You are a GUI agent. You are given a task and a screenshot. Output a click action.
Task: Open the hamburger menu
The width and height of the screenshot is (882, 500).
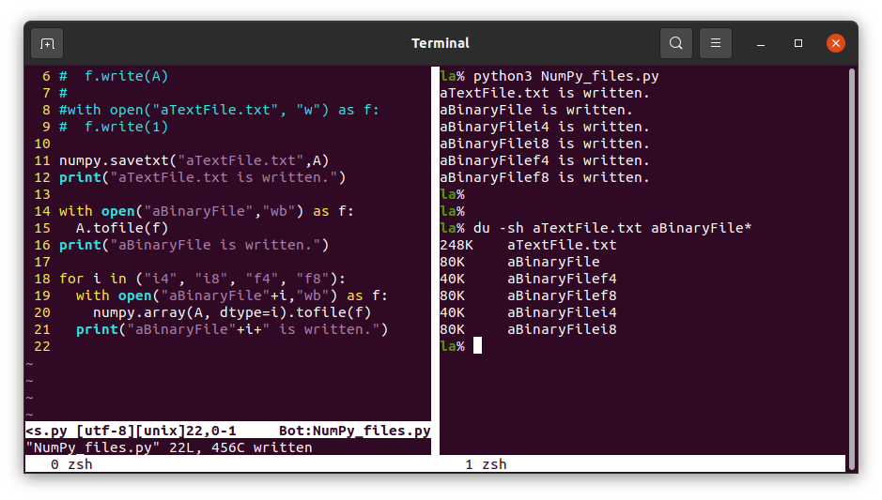tap(716, 43)
